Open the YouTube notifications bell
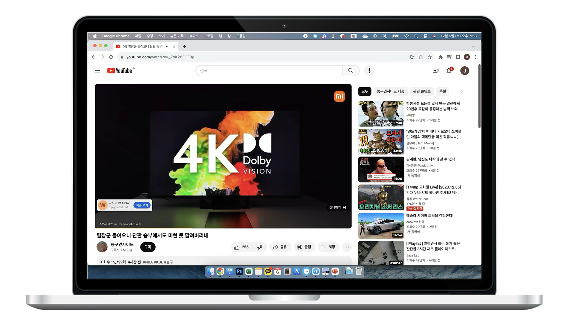Image resolution: width=568 pixels, height=324 pixels. click(x=449, y=71)
